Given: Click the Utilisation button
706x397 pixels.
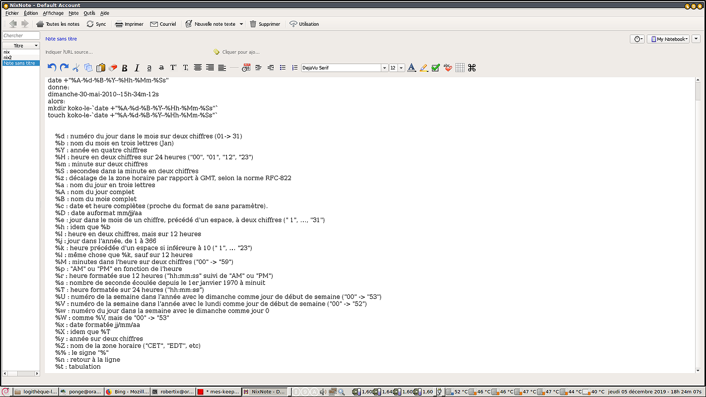Looking at the screenshot, I should point(304,24).
